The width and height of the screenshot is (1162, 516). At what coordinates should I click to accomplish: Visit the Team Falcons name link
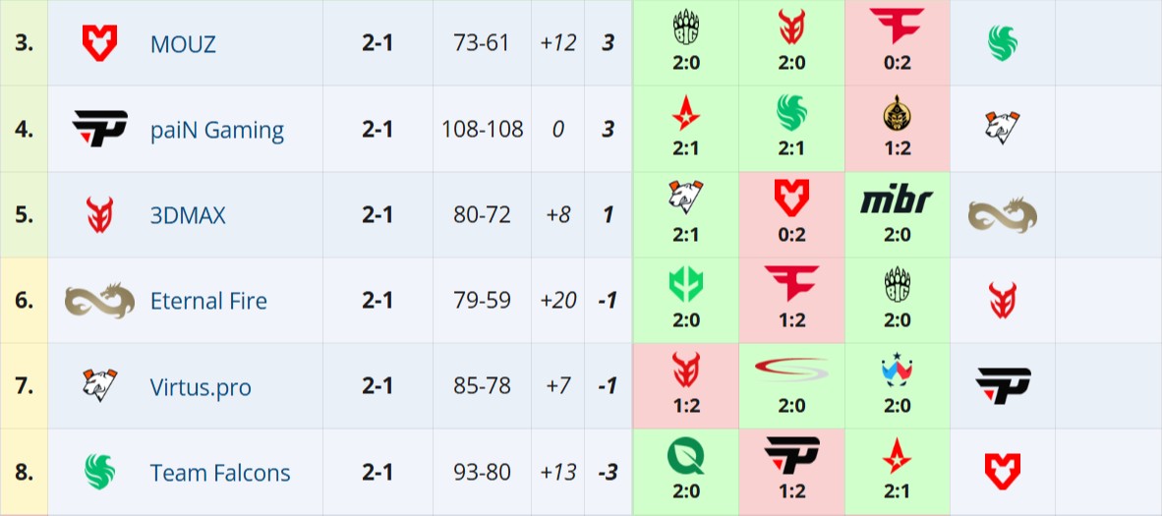[x=220, y=473]
